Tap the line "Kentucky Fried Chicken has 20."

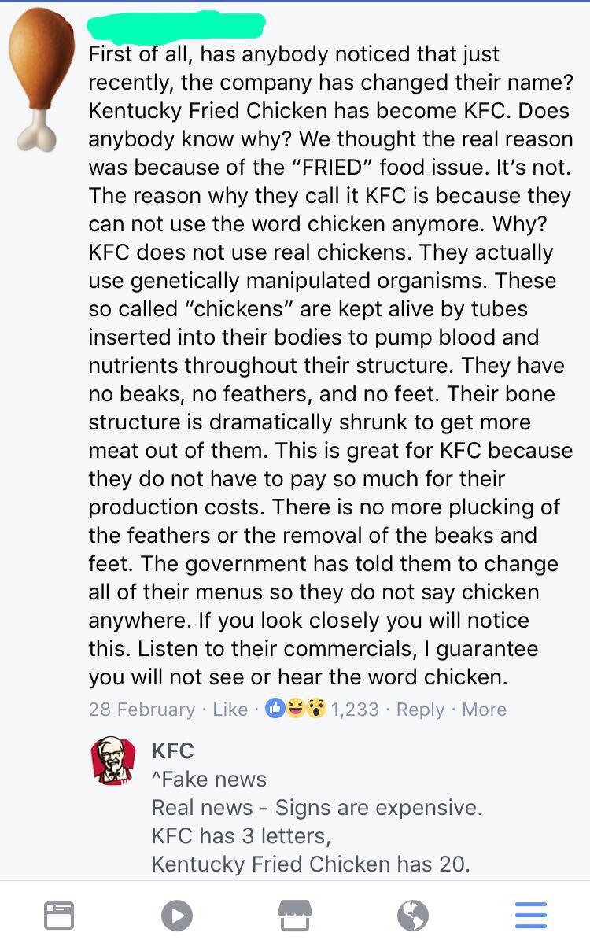coord(310,864)
